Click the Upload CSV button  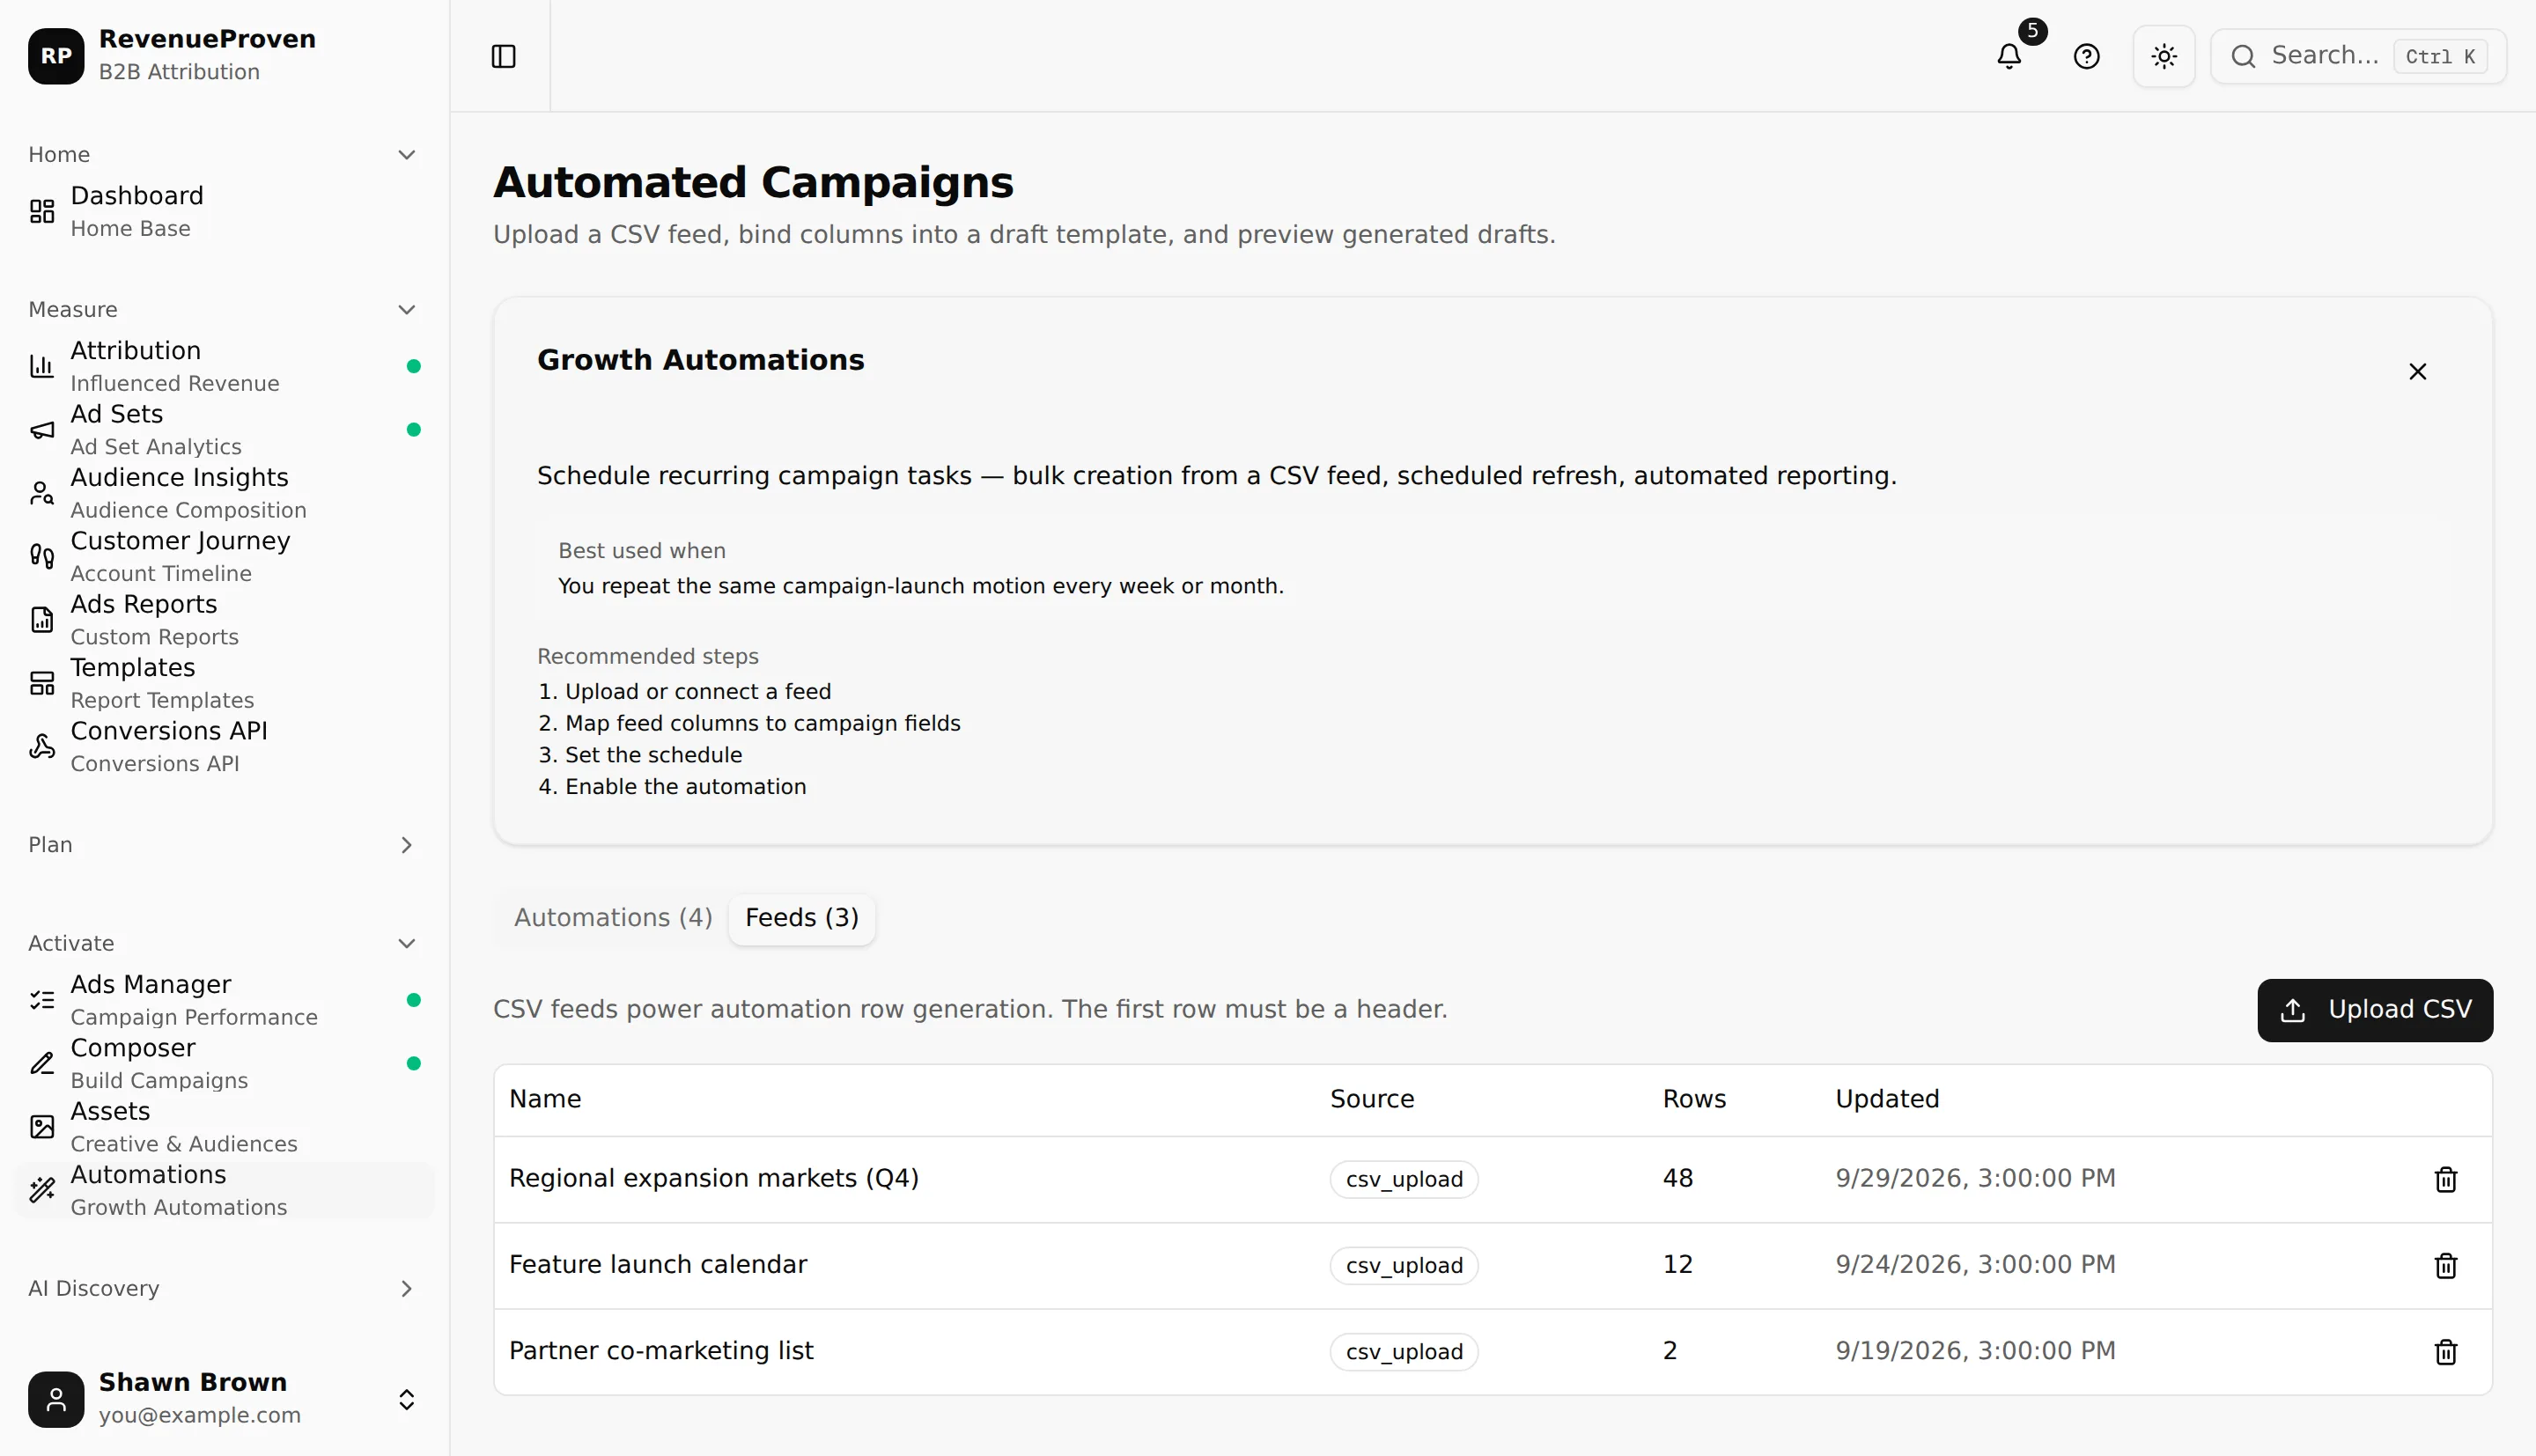click(2374, 1010)
